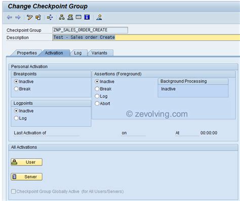240x201 pixels.
Task: Click the 00:00:00 time value
Action: 209,133
